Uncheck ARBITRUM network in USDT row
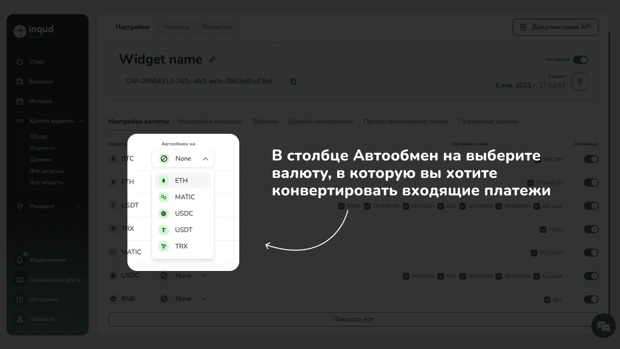The image size is (620, 349). click(x=499, y=206)
